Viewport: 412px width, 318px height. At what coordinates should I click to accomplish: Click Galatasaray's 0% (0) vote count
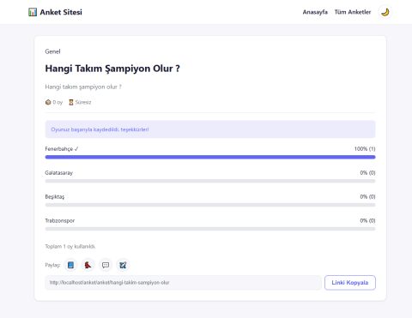pyautogui.click(x=367, y=173)
